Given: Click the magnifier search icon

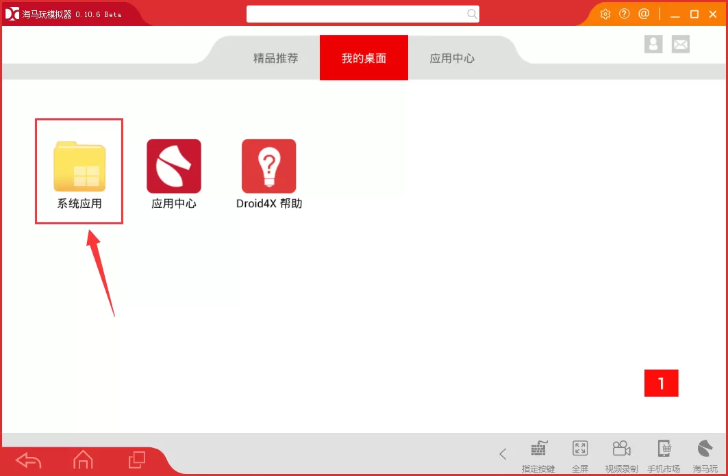Looking at the screenshot, I should [x=472, y=14].
